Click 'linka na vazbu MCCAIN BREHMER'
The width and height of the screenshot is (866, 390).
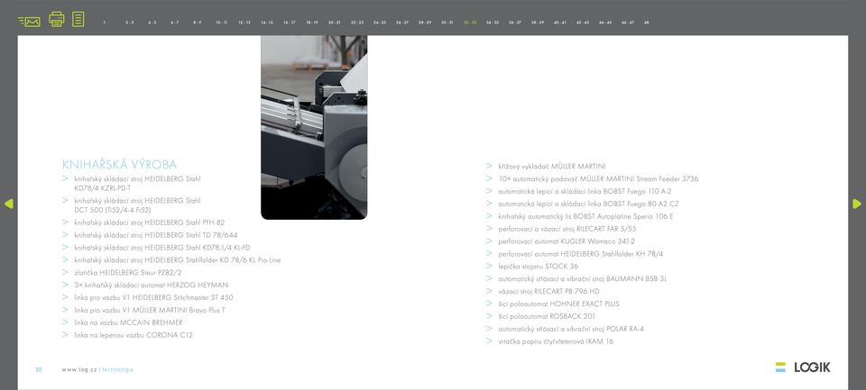click(x=128, y=322)
